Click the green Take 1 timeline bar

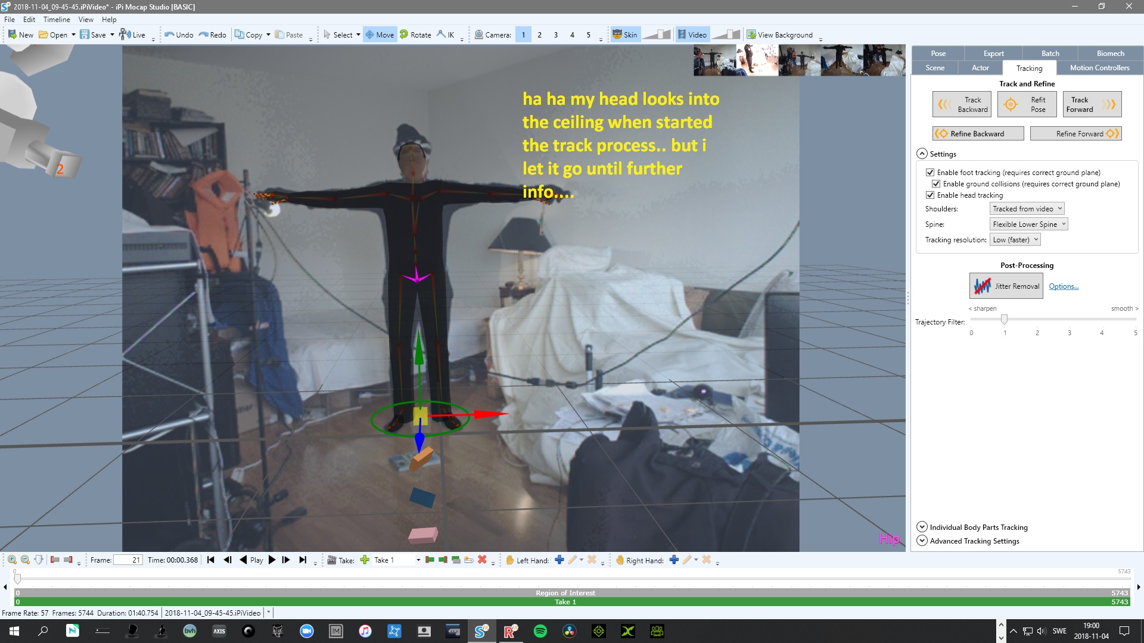(571, 602)
